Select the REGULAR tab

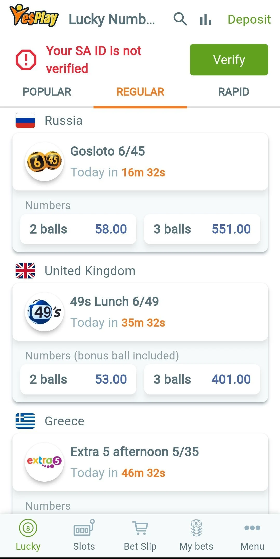[x=140, y=92]
